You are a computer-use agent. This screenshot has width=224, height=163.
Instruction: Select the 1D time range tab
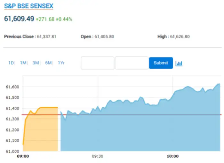pos(11,63)
